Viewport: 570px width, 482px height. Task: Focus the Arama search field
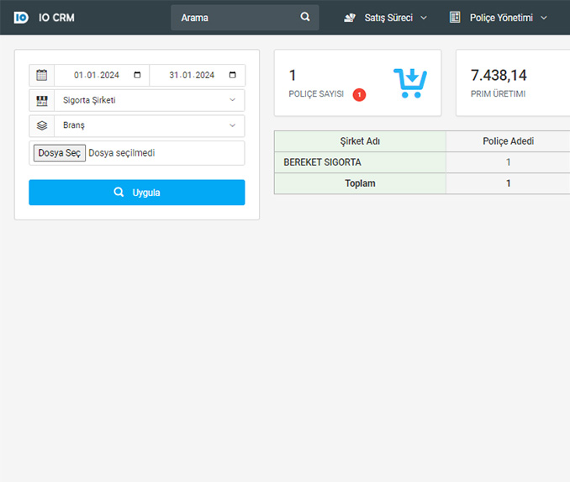point(235,18)
